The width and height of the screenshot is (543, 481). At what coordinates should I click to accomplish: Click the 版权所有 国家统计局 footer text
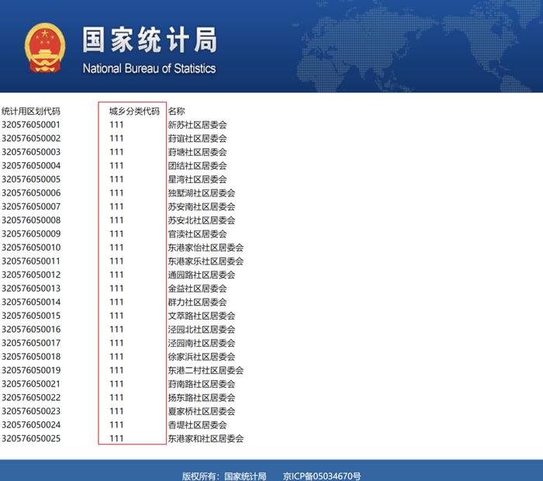point(224,476)
